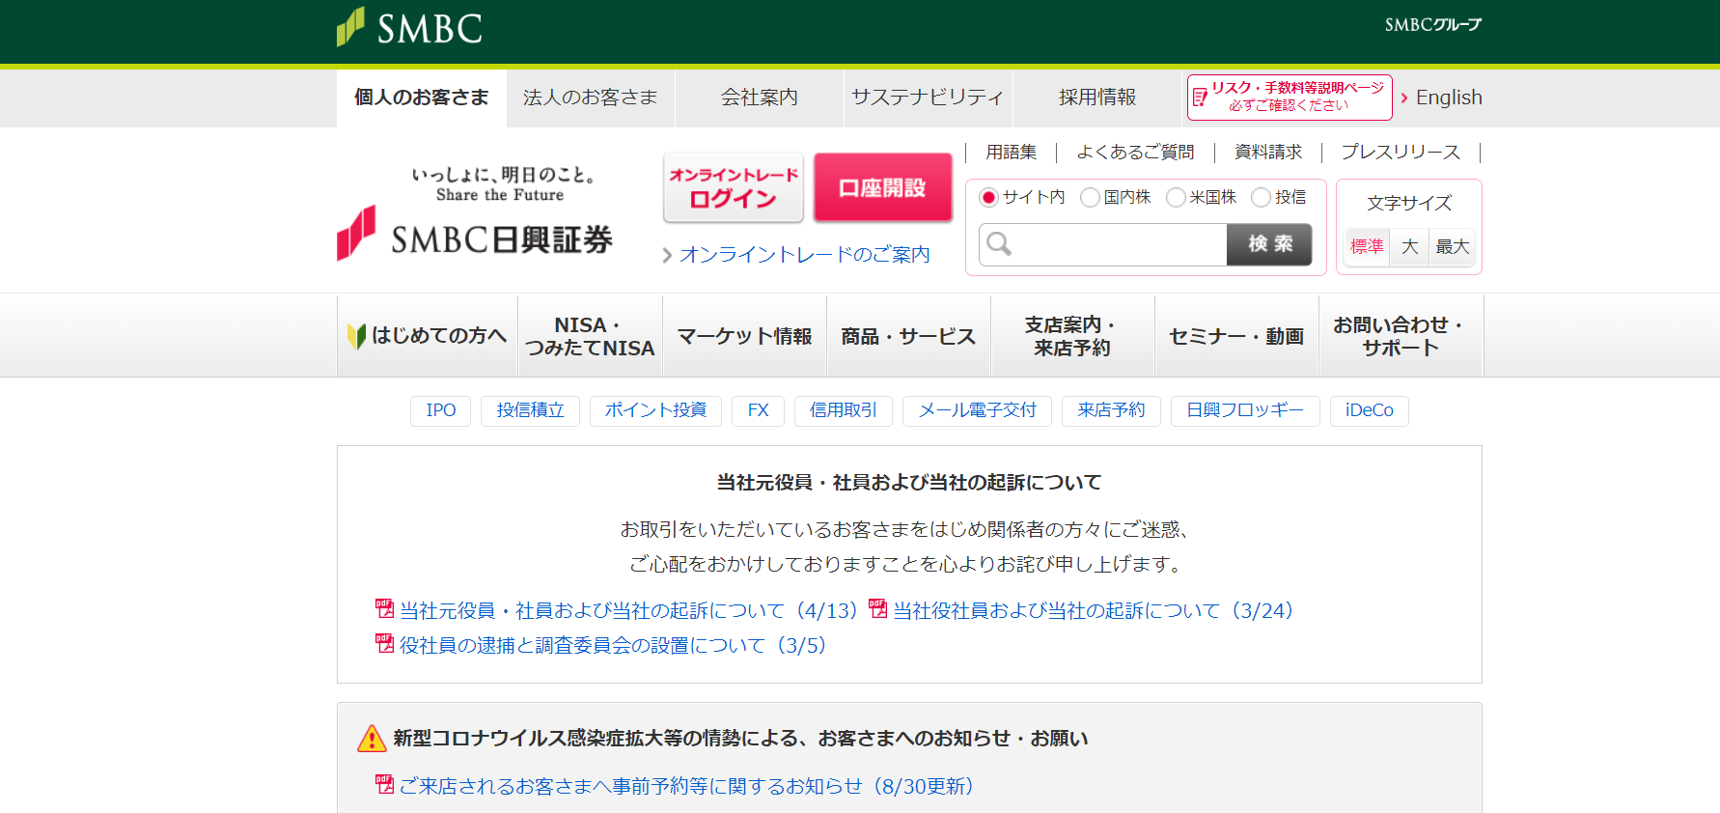Open PDF icon for 4/13 起訴について notice
1720x813 pixels.
[x=384, y=608]
